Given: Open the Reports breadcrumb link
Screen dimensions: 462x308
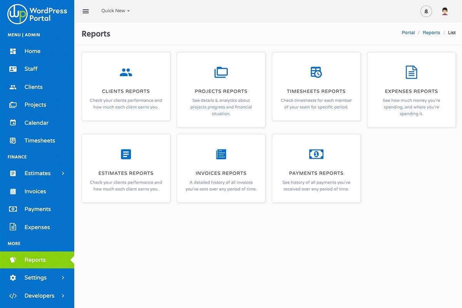Looking at the screenshot, I should coord(431,32).
